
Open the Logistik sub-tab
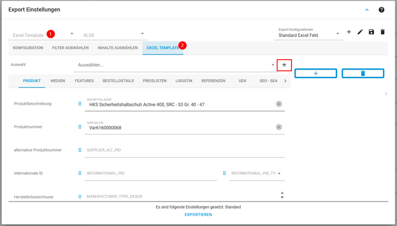pos(184,81)
